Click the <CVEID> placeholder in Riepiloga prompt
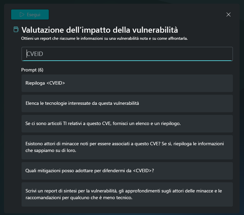The width and height of the screenshot is (244, 215). click(56, 83)
